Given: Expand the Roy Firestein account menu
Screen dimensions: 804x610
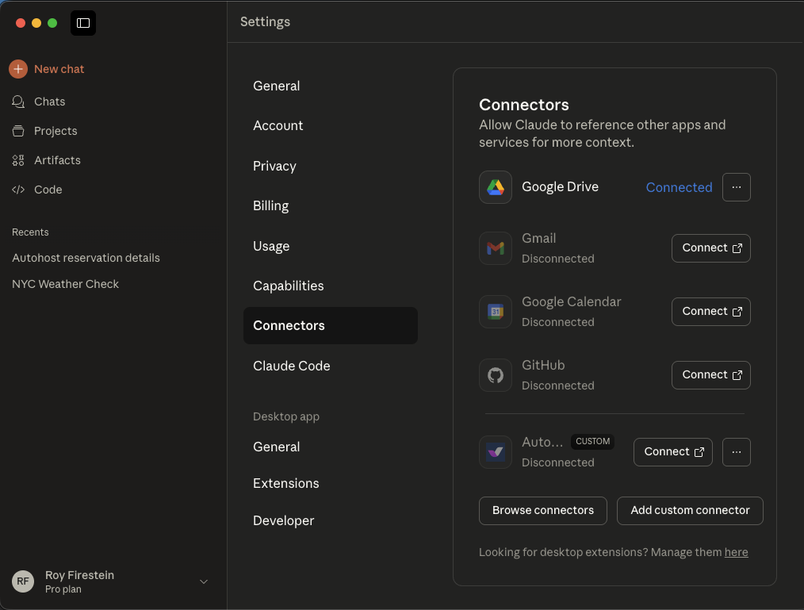Looking at the screenshot, I should [204, 581].
